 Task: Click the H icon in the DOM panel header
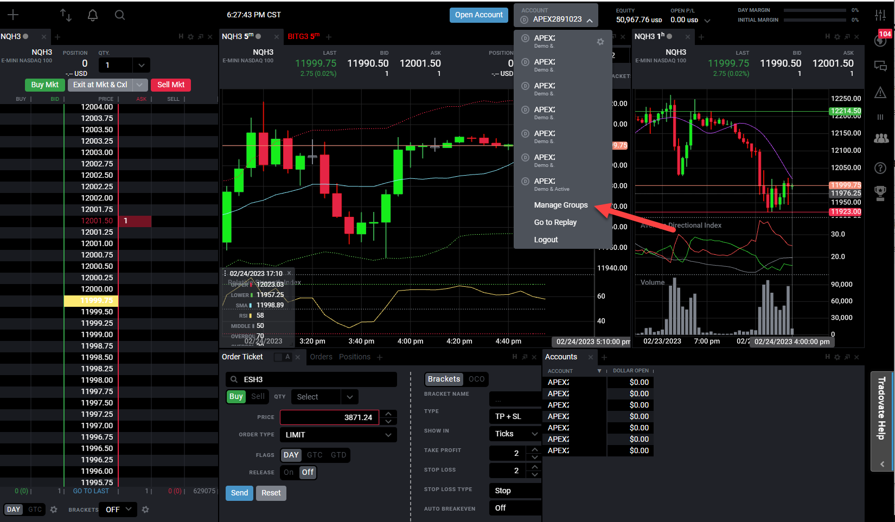181,37
